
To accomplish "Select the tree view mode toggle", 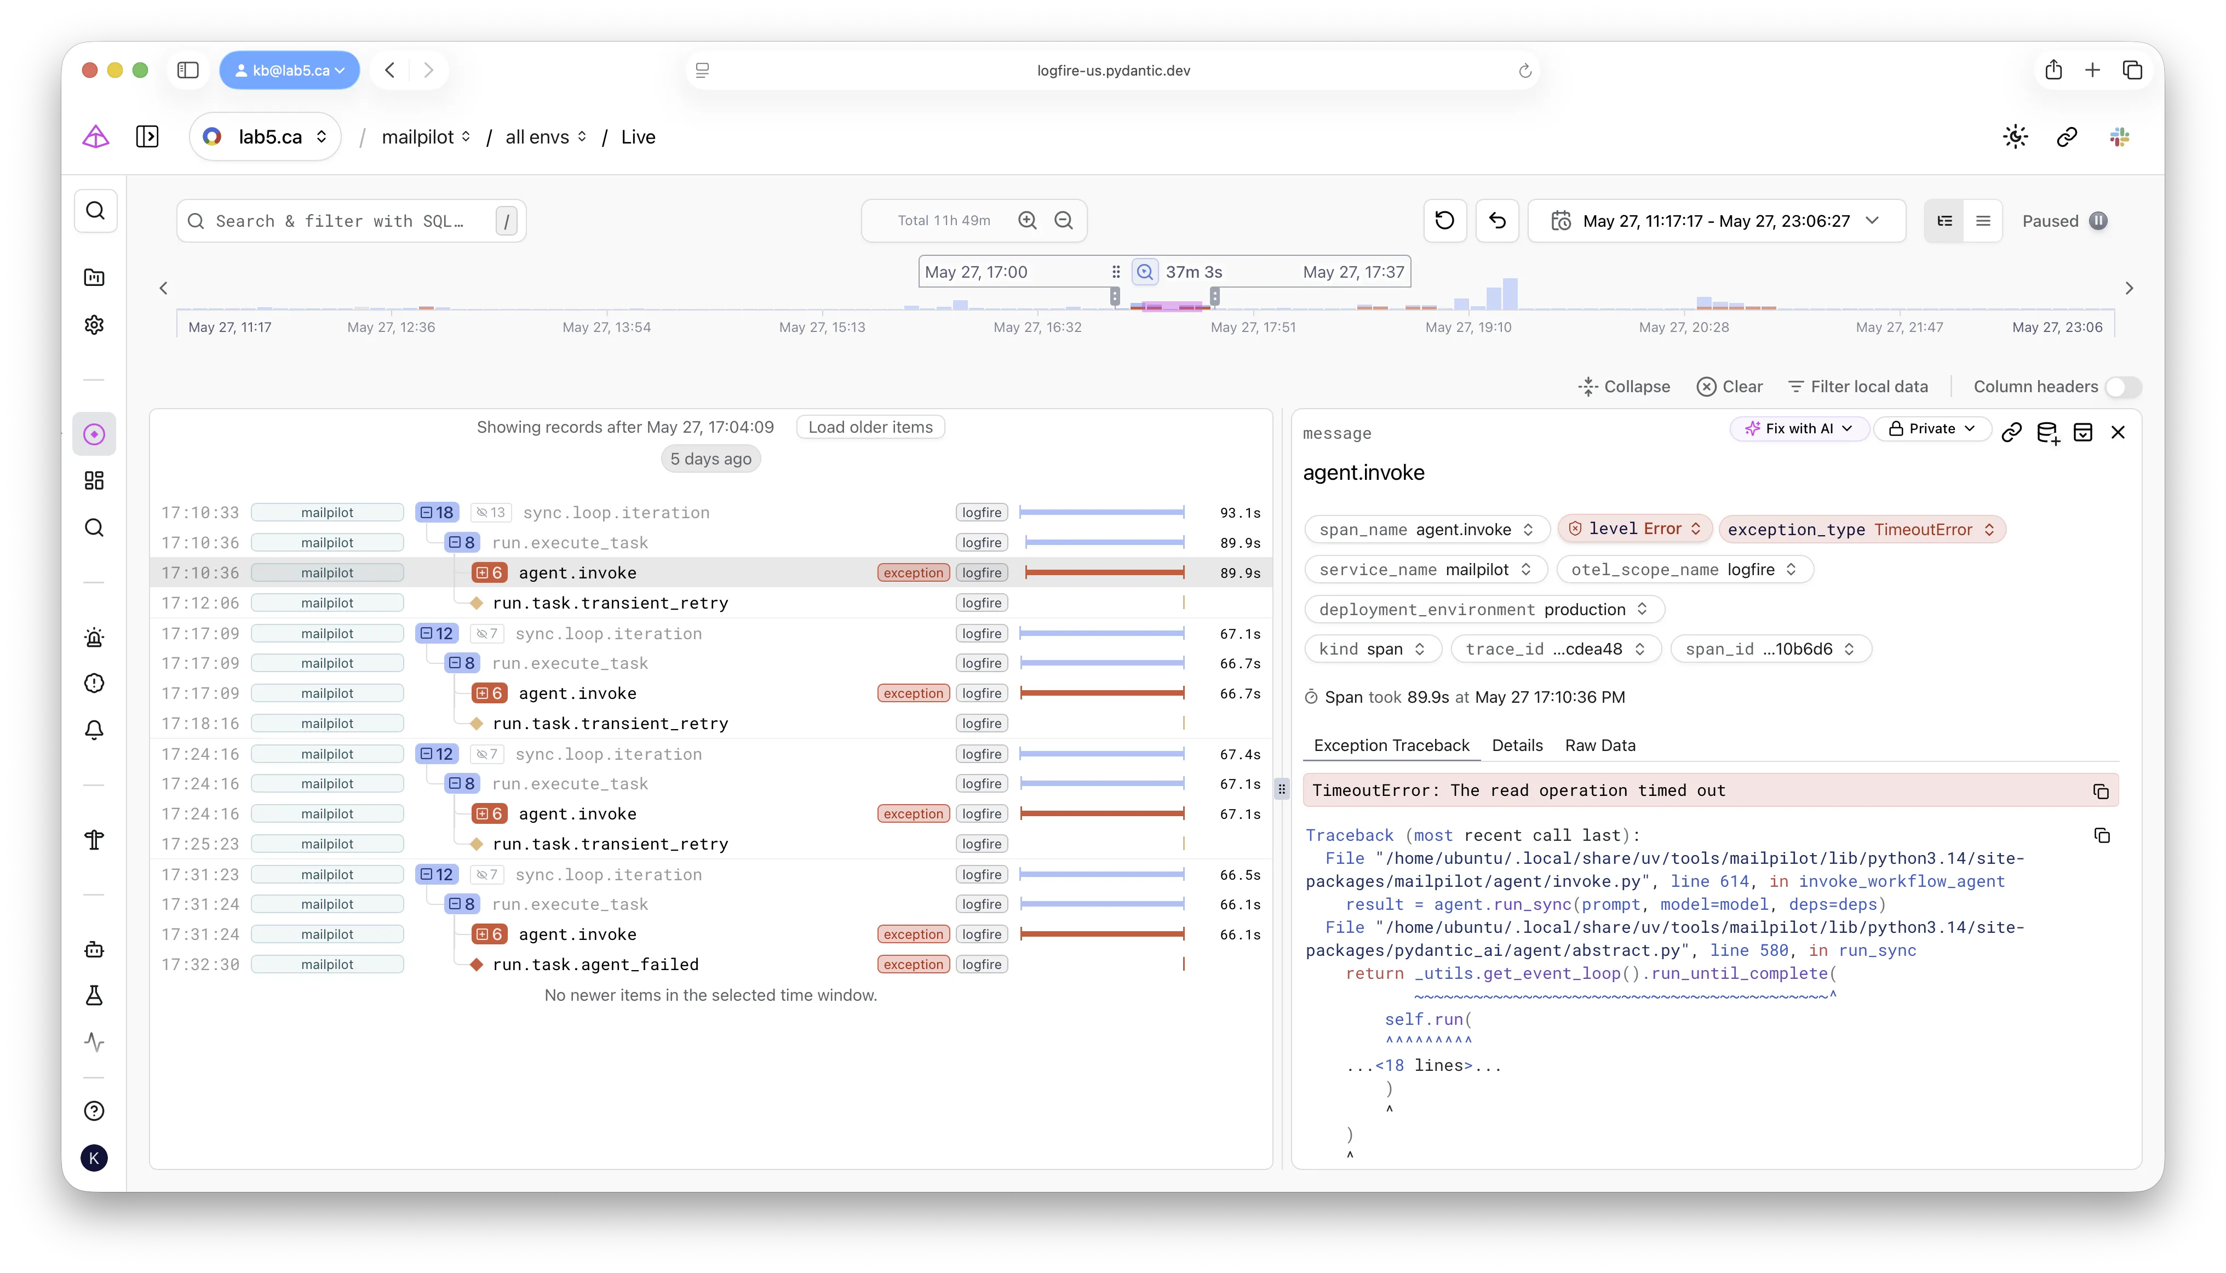I will coord(1944,220).
